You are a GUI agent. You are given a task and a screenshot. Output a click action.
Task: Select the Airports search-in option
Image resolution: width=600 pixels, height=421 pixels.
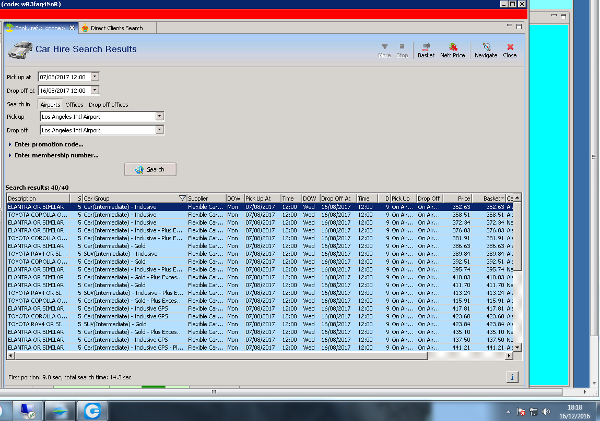tap(51, 105)
